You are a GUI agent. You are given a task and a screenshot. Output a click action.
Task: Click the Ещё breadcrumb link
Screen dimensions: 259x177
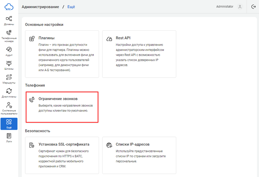71,7
